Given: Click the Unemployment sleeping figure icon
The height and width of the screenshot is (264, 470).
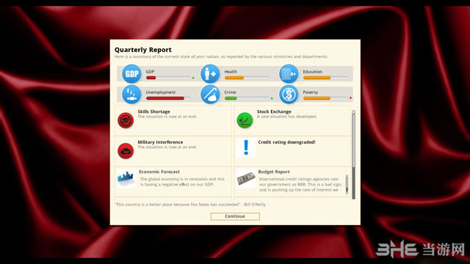Looking at the screenshot, I should pos(131,95).
